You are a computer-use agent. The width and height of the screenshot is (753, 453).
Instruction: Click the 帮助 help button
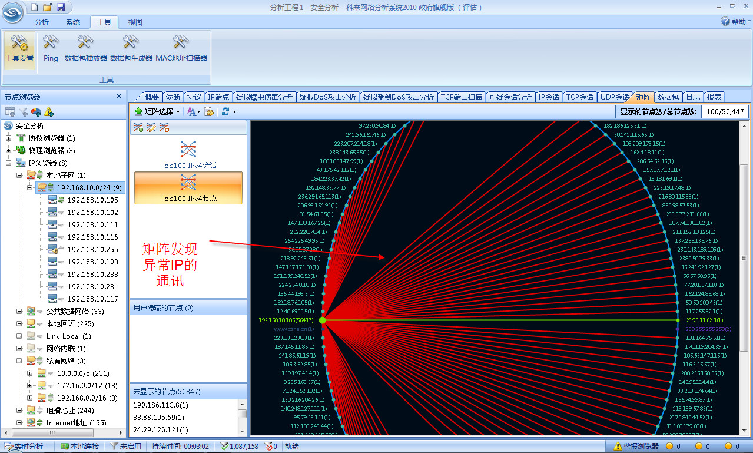(735, 21)
